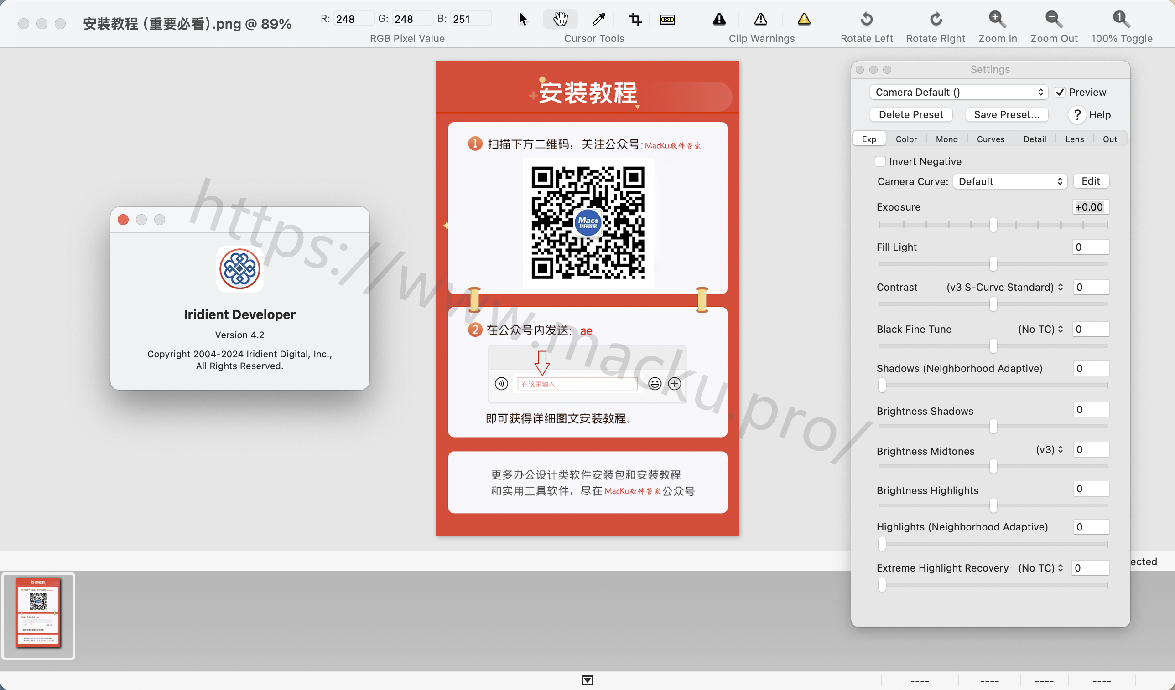Switch to the Mono tab

(946, 139)
